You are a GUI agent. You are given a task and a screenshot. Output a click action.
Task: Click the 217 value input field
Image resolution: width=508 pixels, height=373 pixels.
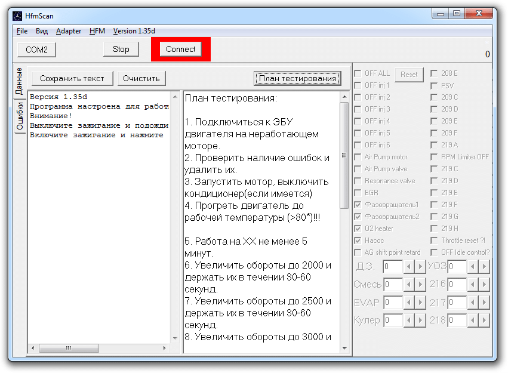point(457,303)
